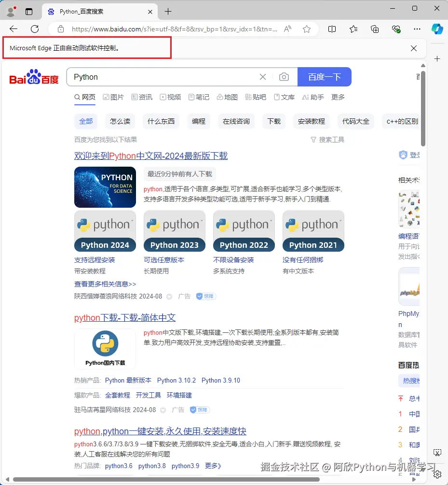448x485 pixels.
Task: Open the 查看更多相关信息 link
Action: click(105, 284)
